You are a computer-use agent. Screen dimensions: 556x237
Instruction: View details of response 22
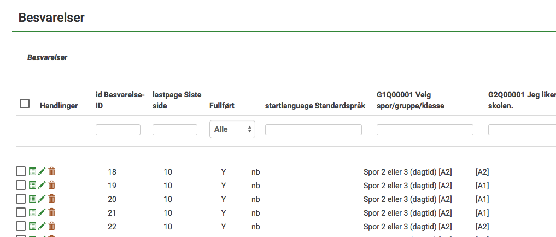pyautogui.click(x=32, y=226)
